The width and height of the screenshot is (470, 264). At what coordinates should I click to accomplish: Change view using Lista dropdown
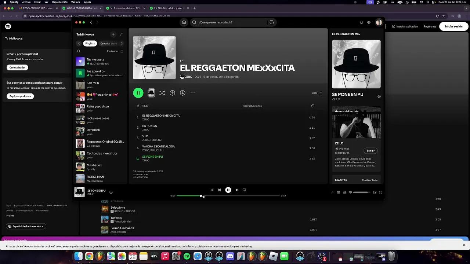[317, 93]
